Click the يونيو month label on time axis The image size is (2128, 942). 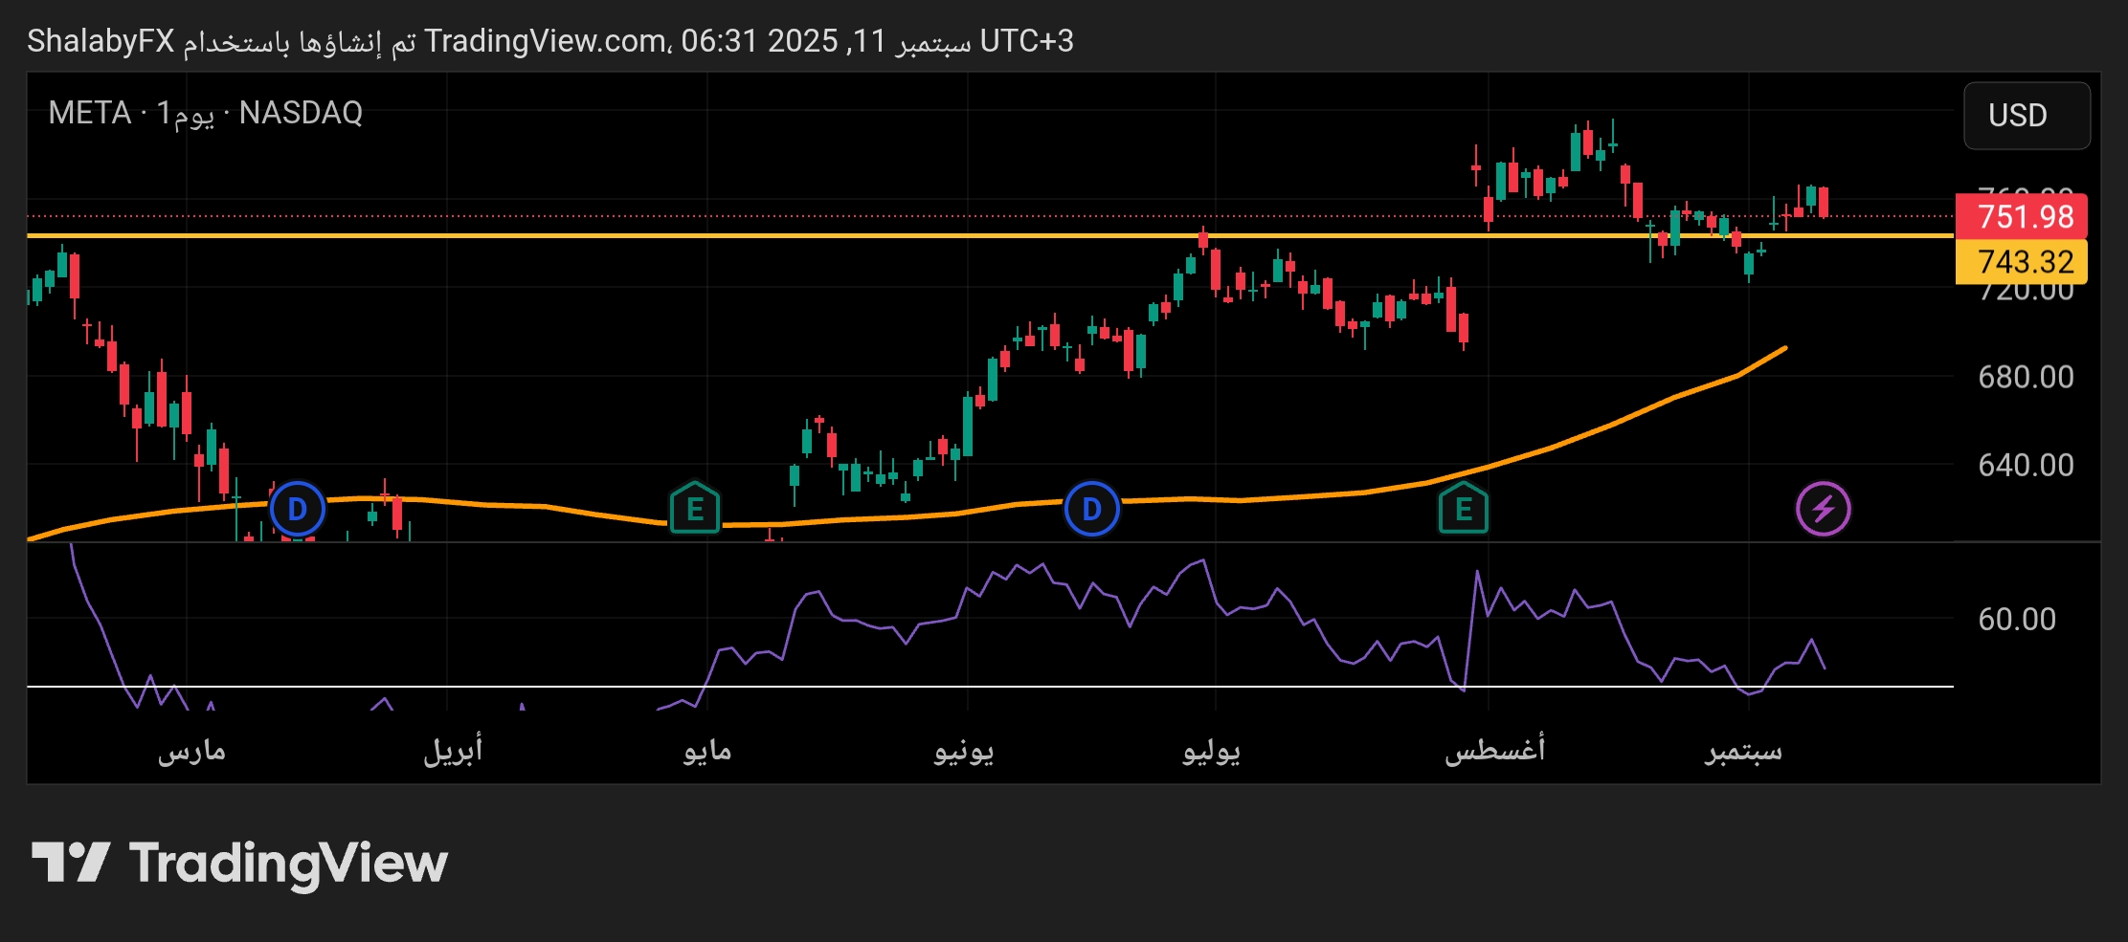click(964, 751)
